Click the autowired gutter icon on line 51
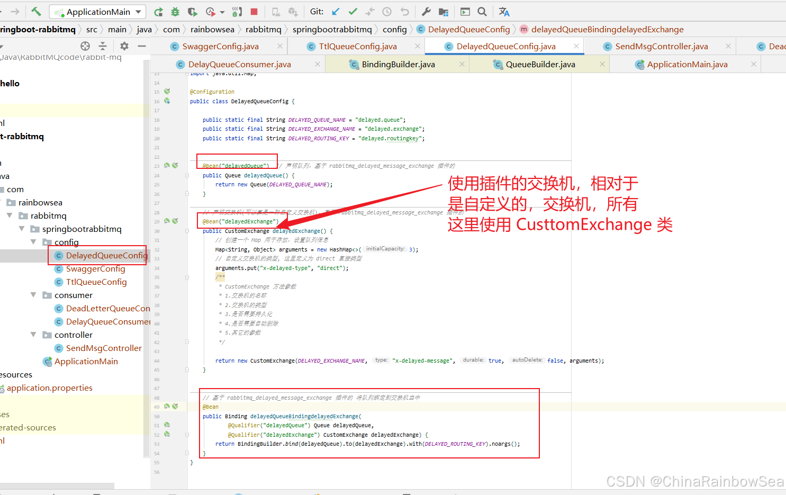Image resolution: width=786 pixels, height=495 pixels. coord(167,425)
